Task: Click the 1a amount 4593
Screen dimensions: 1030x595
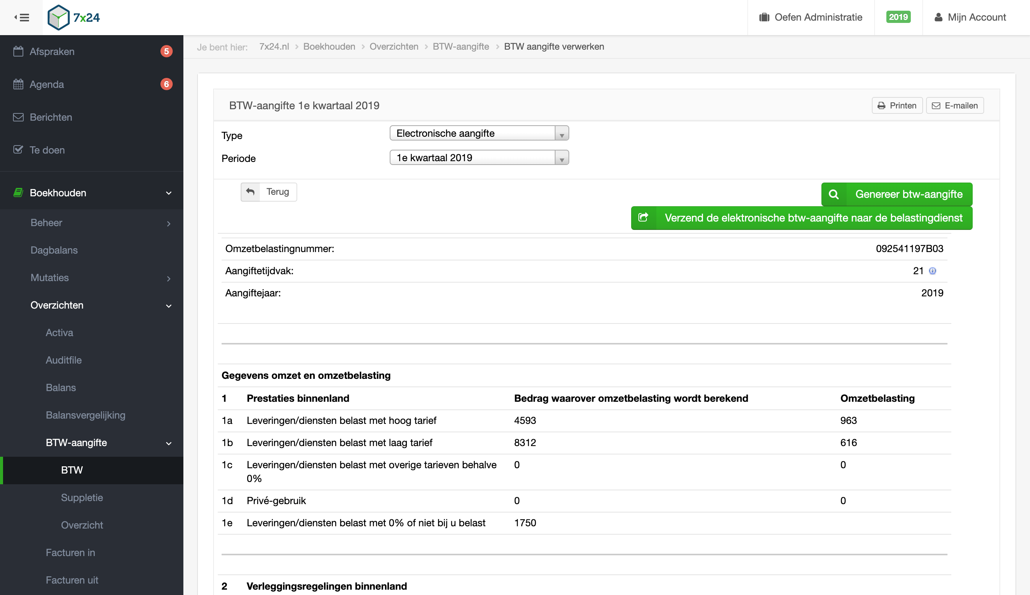Action: [x=525, y=420]
